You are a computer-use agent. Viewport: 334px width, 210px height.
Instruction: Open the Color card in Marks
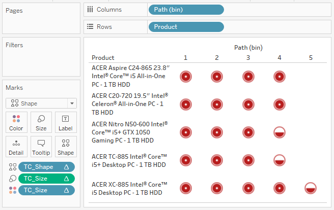coord(16,122)
